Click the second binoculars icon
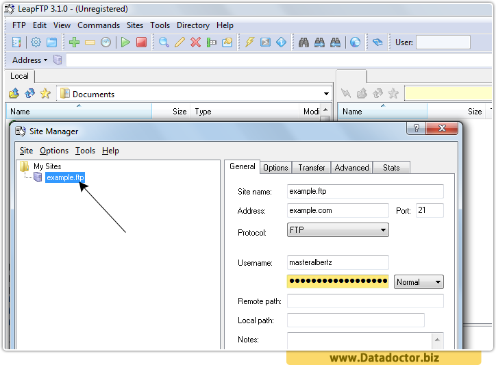496x365 pixels. point(319,42)
